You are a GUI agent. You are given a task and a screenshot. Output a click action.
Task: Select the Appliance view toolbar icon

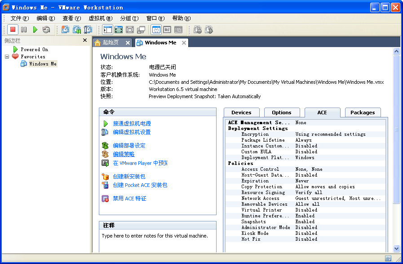[167, 30]
